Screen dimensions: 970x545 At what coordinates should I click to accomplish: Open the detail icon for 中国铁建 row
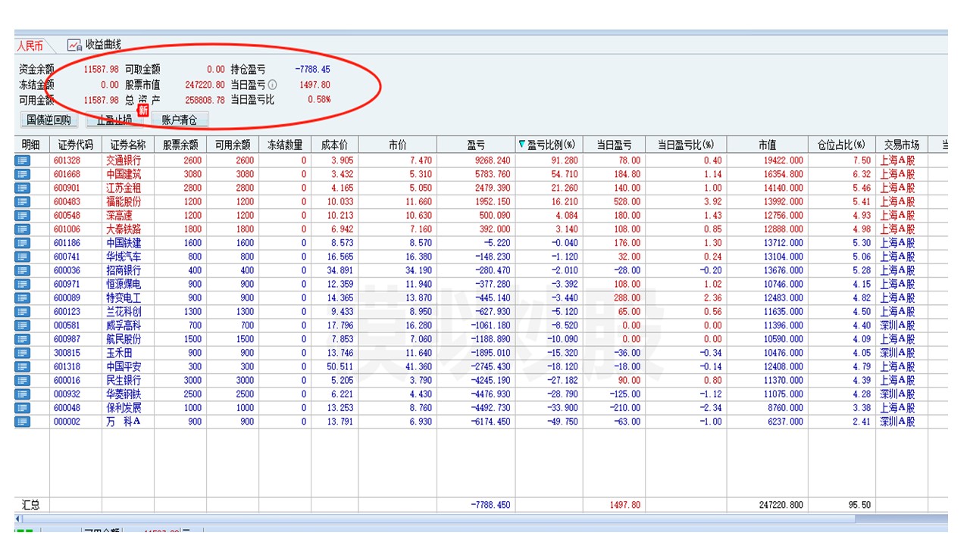[22, 243]
